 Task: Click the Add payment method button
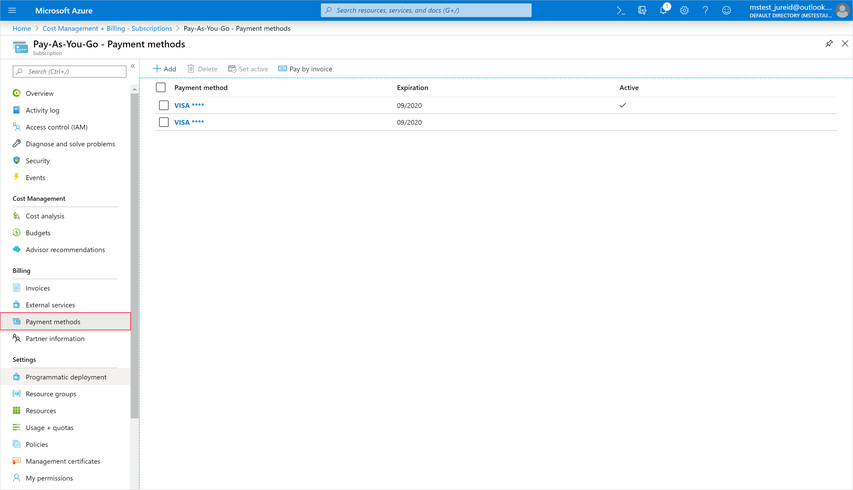(165, 68)
